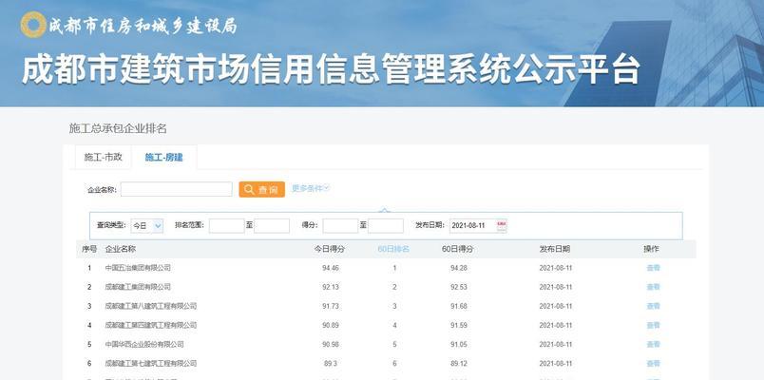Click 60-day score value 92.53
764x380 pixels.
point(459,287)
